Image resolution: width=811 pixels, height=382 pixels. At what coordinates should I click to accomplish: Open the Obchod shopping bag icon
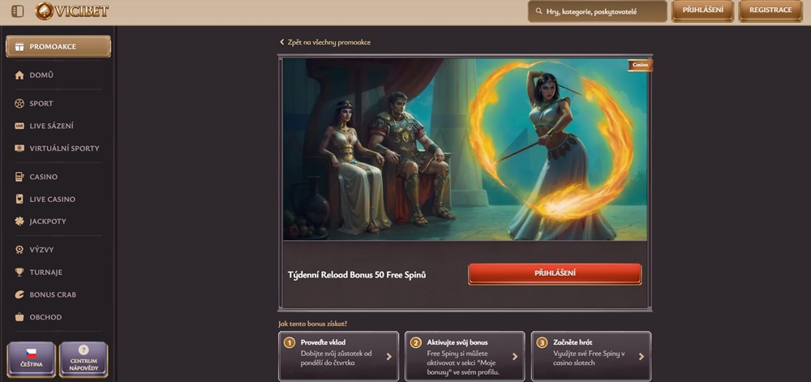(19, 317)
